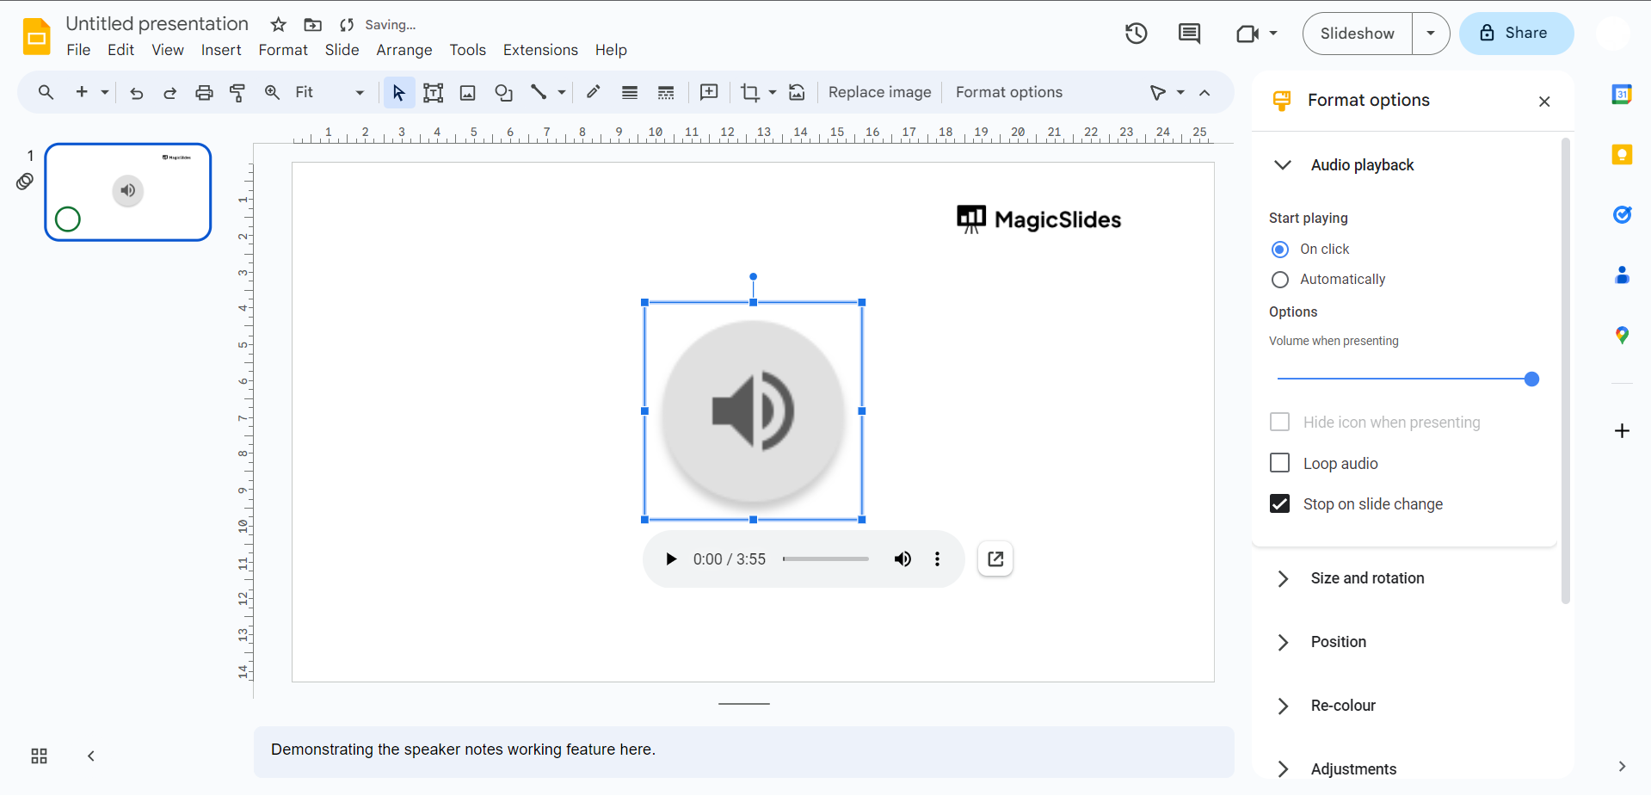Open version history clock icon
Screen dimensions: 1651x796
1136,34
